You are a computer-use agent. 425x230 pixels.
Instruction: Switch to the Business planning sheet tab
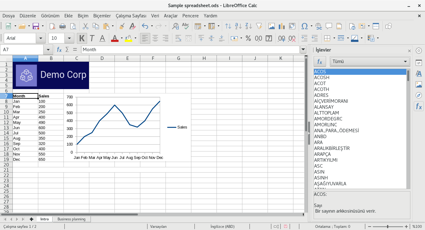[x=71, y=219]
